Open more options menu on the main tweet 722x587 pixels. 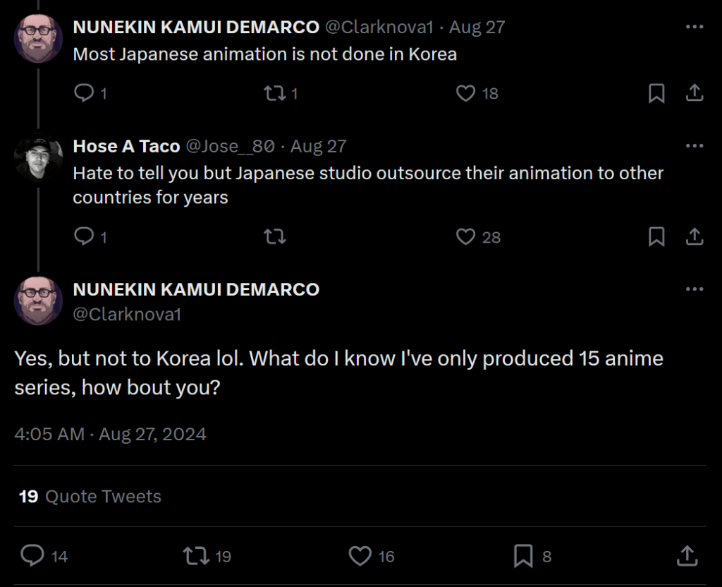click(x=695, y=289)
